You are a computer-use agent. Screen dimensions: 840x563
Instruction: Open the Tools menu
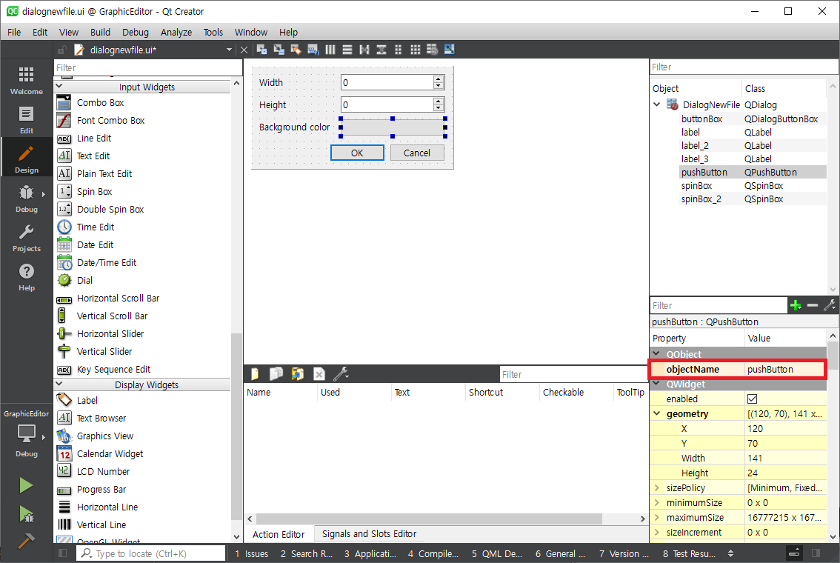213,32
